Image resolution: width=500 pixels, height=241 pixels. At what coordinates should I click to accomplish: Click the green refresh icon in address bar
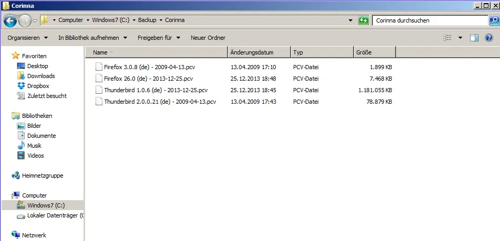363,20
